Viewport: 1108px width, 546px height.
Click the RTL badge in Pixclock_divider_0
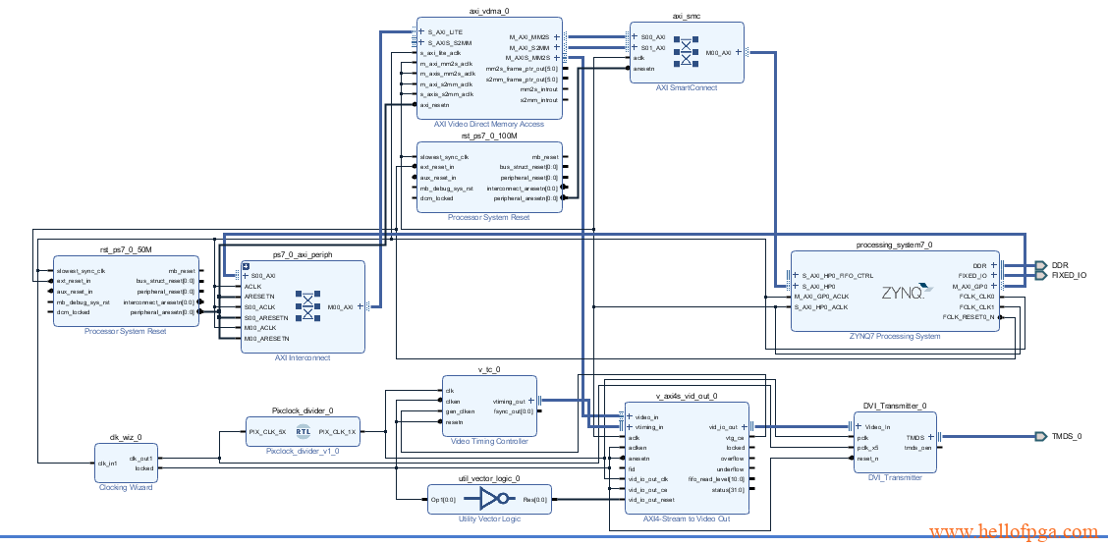(304, 431)
